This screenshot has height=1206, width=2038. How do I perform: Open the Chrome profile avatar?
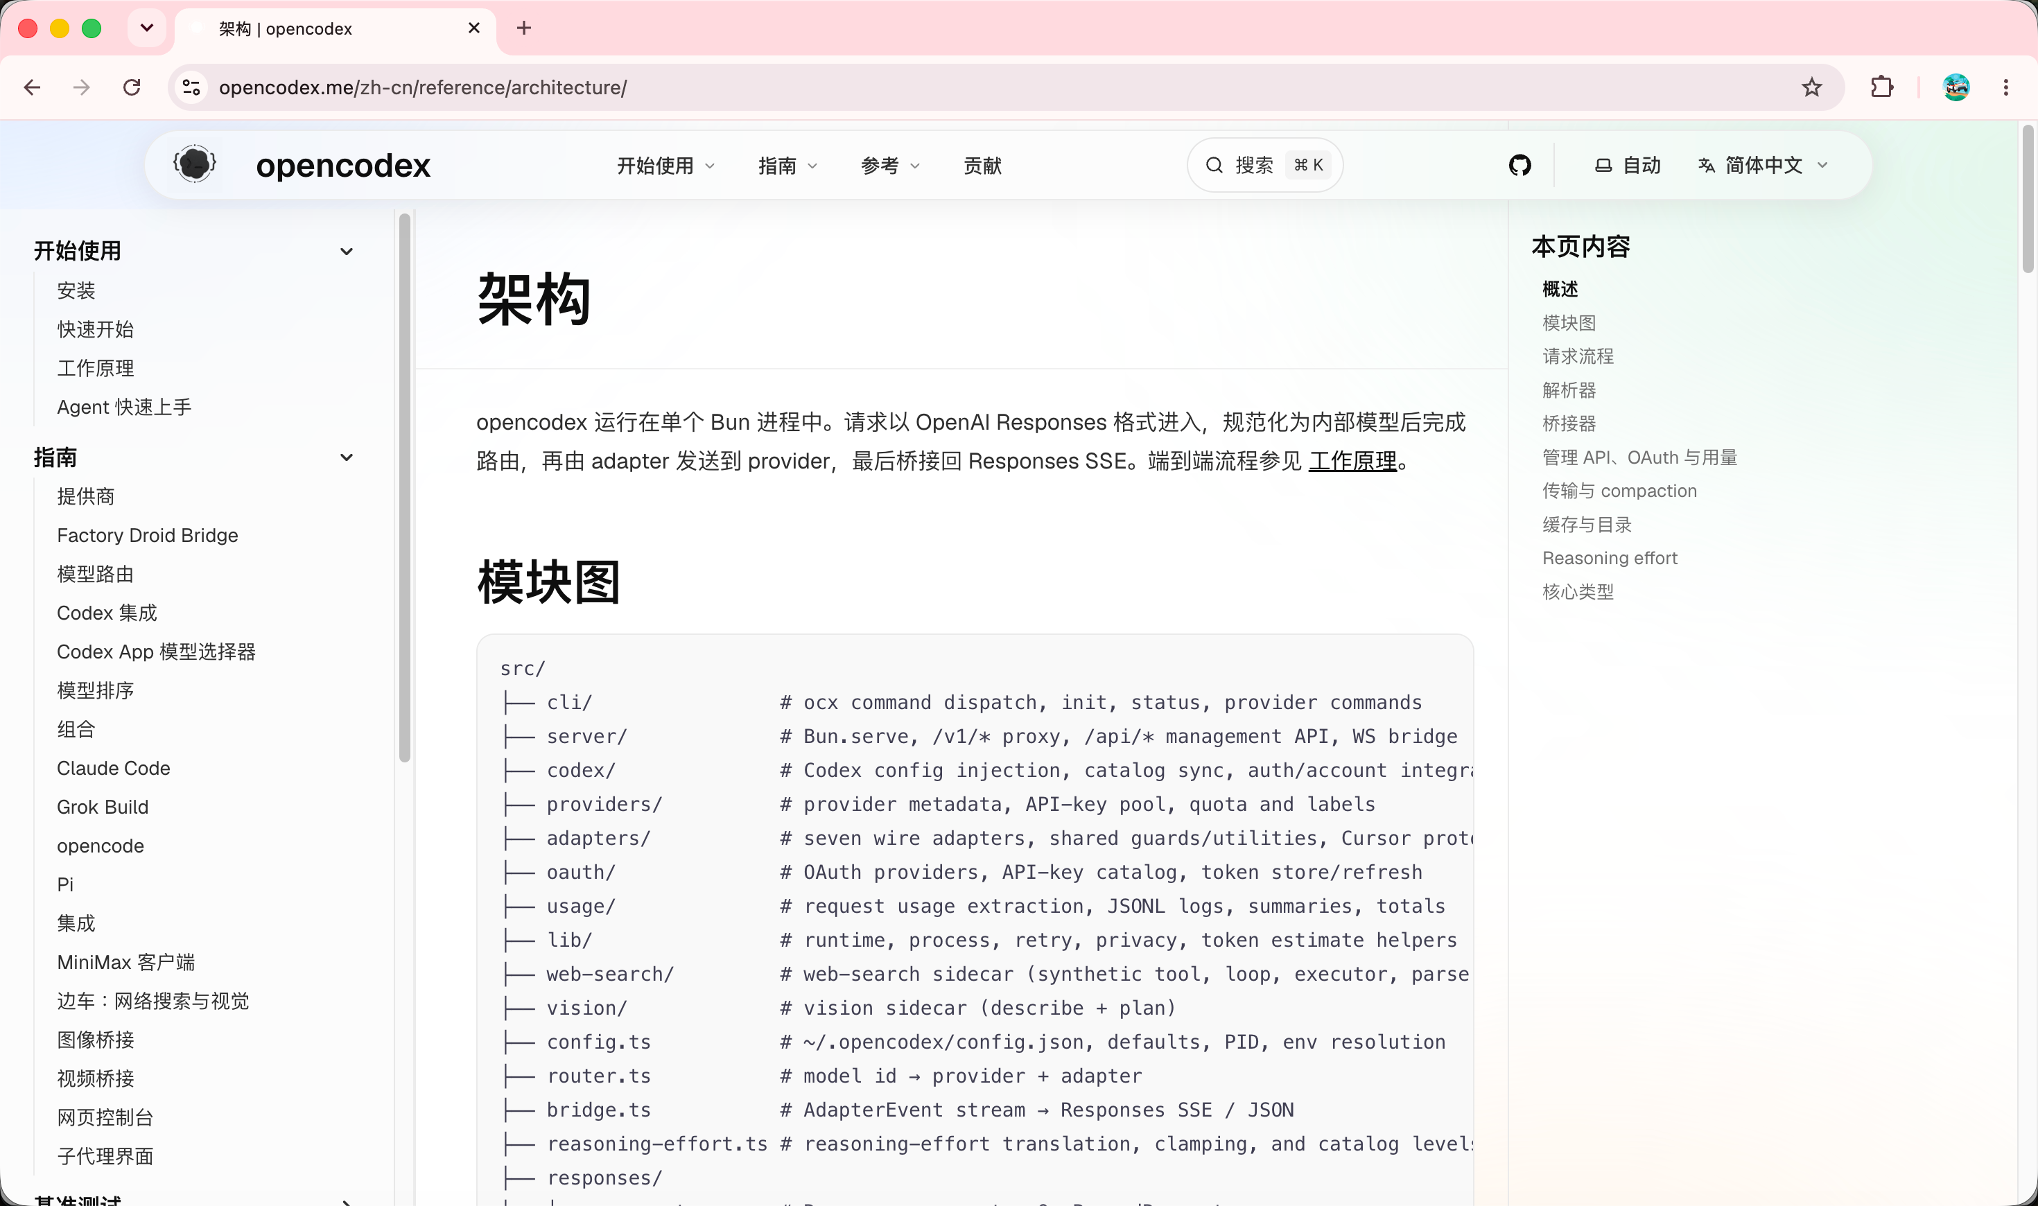pyautogui.click(x=1956, y=87)
